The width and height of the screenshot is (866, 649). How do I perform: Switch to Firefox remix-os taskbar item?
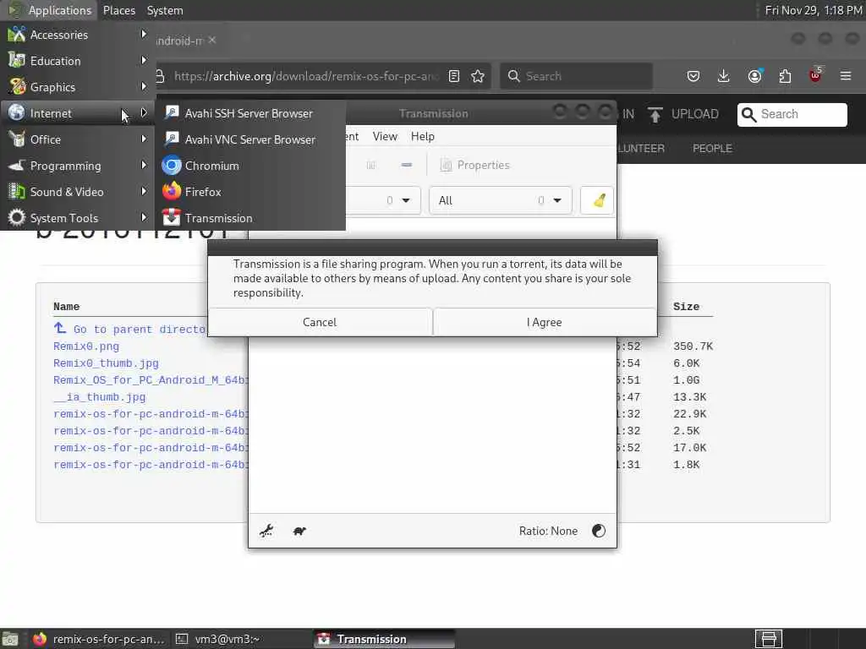pos(100,639)
